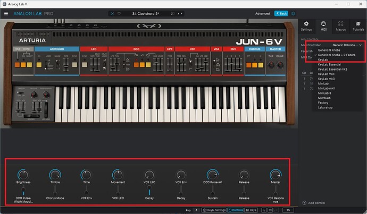Adjust the Arpeggio RATE slider

pos(66,65)
